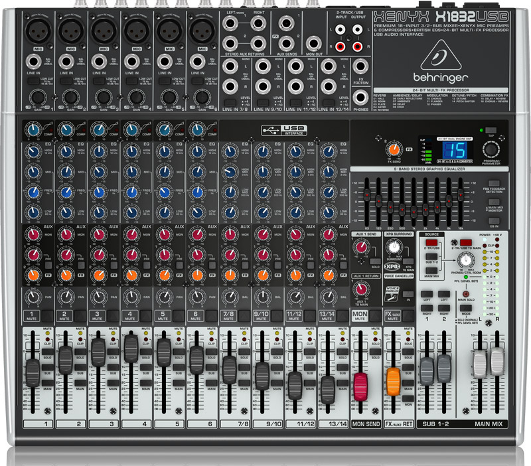This screenshot has width=531, height=466.
Task: Click the behringer triangle logo
Action: (x=441, y=55)
